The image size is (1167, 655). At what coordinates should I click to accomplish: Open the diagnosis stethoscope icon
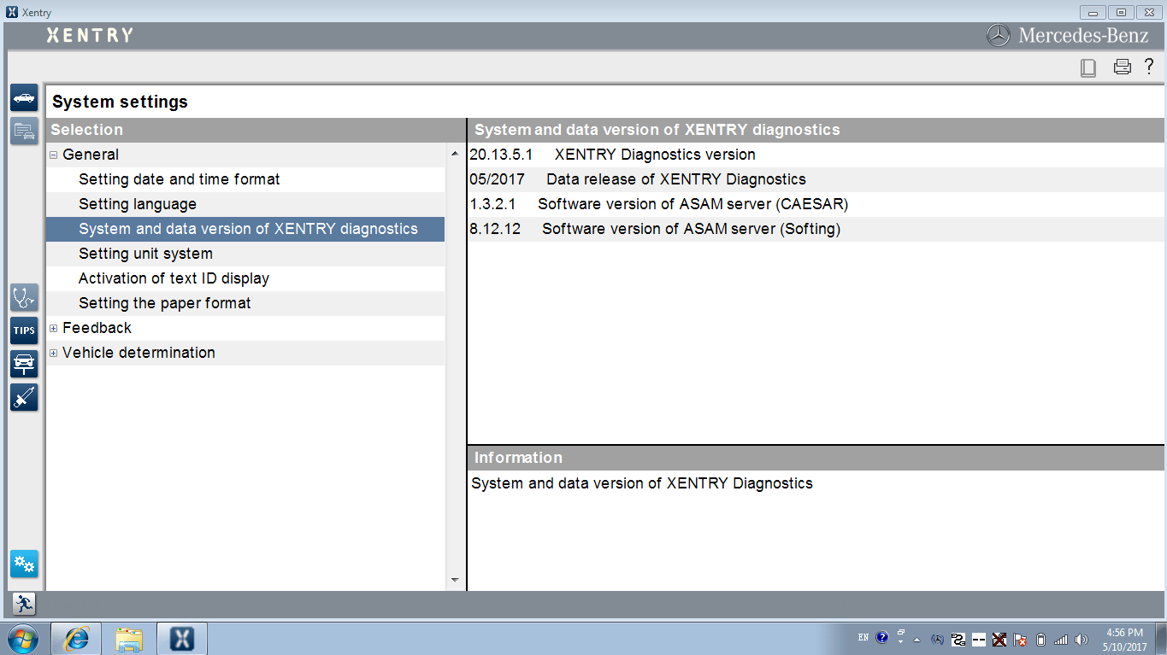pyautogui.click(x=24, y=297)
